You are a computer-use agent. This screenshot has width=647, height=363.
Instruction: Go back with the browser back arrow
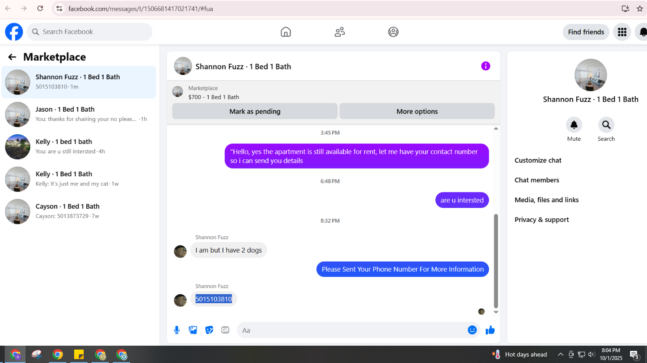(x=8, y=8)
